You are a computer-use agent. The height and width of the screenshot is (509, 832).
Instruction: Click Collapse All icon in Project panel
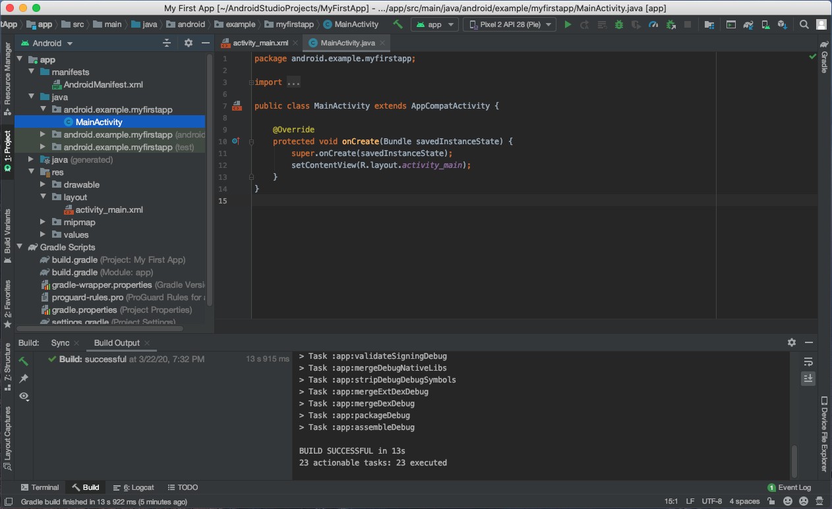coord(167,43)
